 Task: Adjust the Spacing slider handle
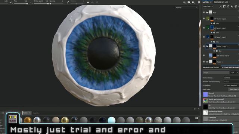pyautogui.click(x=50, y=4)
